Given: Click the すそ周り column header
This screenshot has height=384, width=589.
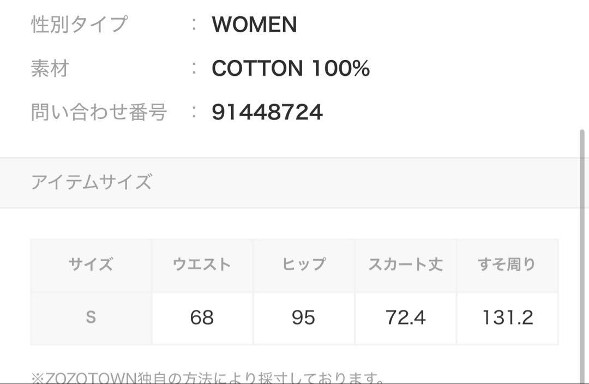Looking at the screenshot, I should click(x=507, y=265).
